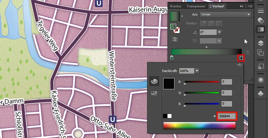This screenshot has height=138, width=268.
Task: Switch to the Kontur tab
Action: (176, 6)
